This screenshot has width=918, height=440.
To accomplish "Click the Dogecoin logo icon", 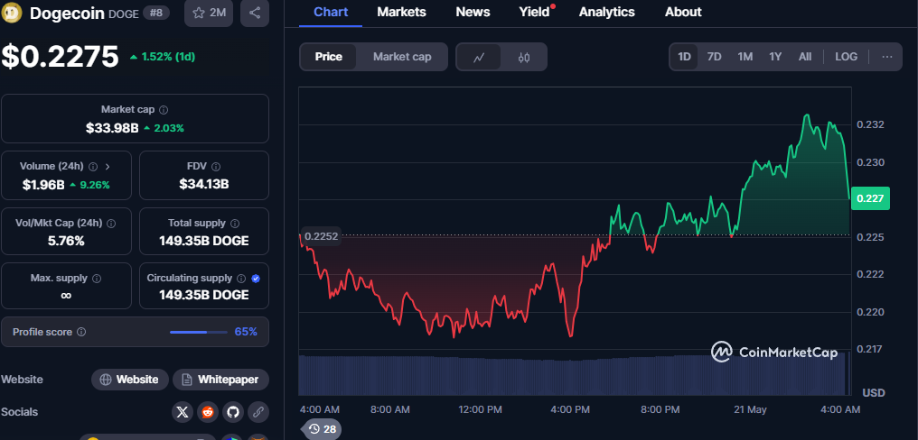I will (x=13, y=13).
